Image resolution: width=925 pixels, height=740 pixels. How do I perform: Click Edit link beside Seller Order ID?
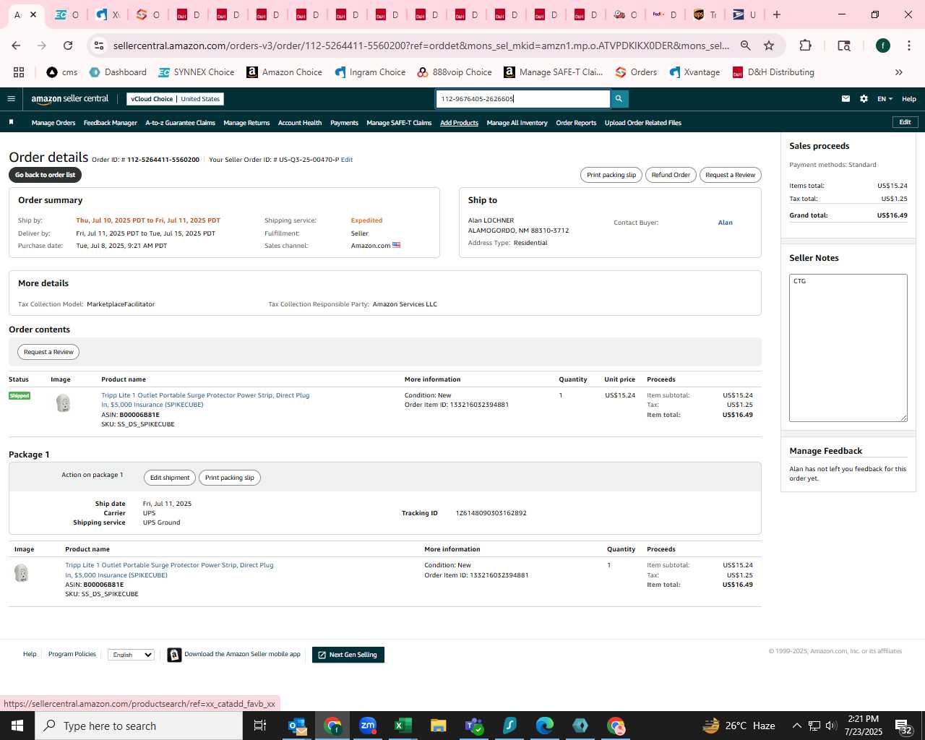click(347, 160)
